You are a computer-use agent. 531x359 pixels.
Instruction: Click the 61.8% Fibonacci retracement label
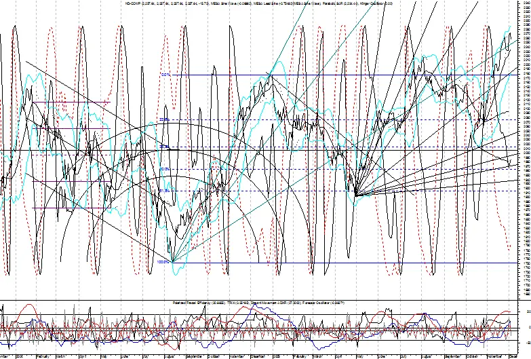pos(164,191)
